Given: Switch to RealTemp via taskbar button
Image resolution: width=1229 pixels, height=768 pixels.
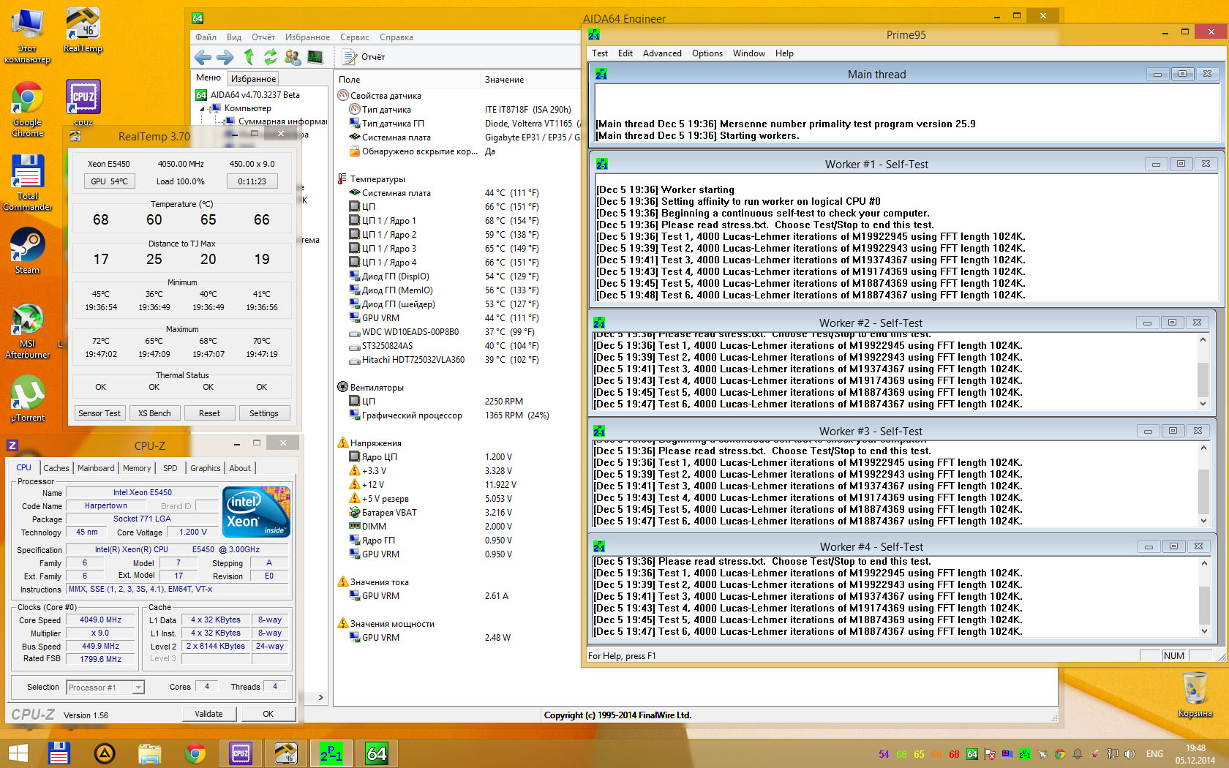Looking at the screenshot, I should tap(286, 753).
